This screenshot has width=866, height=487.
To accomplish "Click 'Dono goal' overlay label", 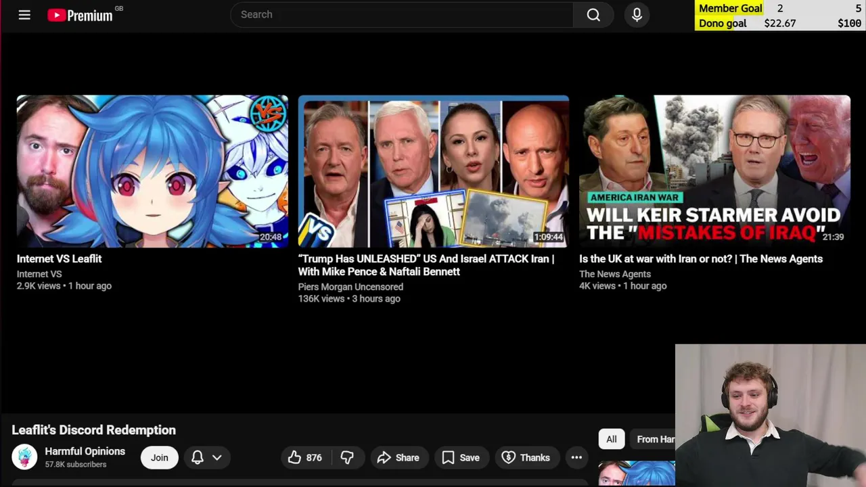I will (x=723, y=23).
